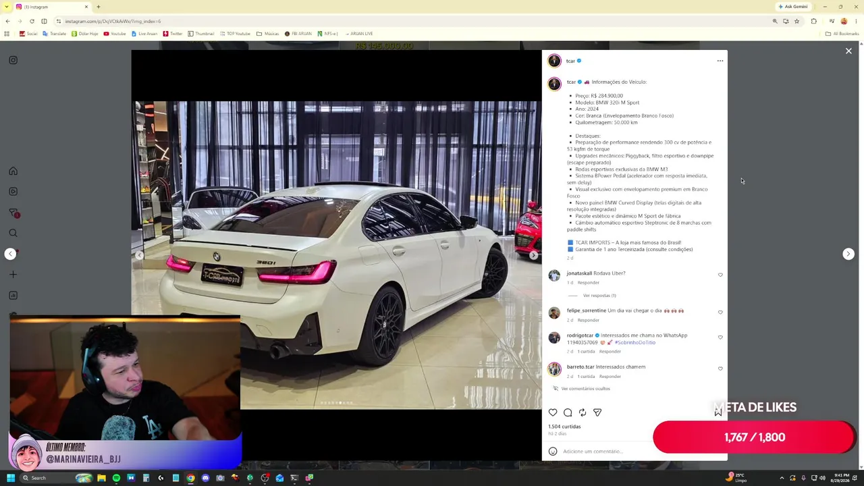Image resolution: width=864 pixels, height=486 pixels.
Task: Repost the post with the repost icon
Action: coord(583,412)
